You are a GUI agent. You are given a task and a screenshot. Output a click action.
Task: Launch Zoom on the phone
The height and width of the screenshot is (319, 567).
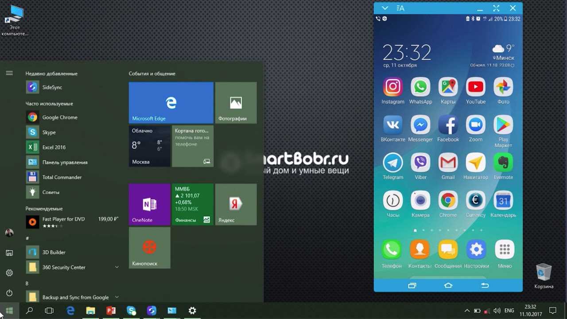coord(476,125)
